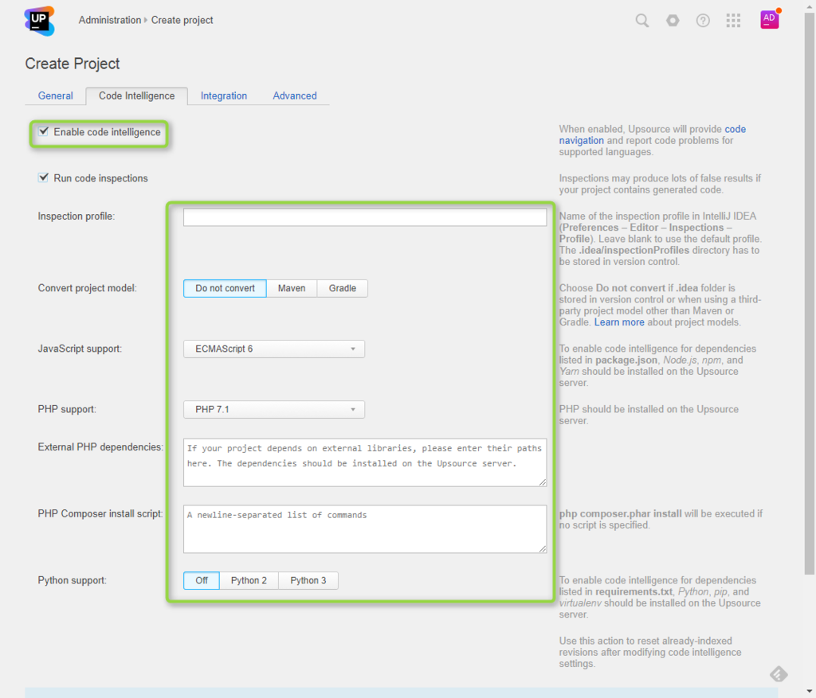816x698 pixels.
Task: Click the Python support label
Action: (x=72, y=580)
